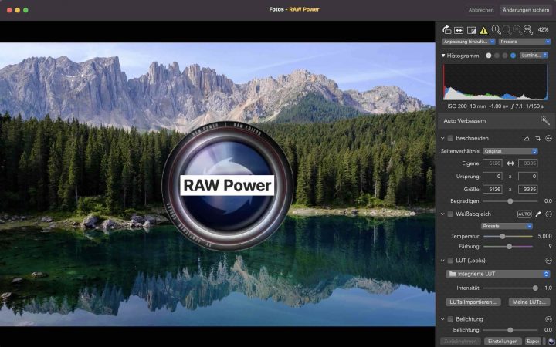556x347 pixels.
Task: Click the Färbung slider handle
Action: tap(509, 247)
